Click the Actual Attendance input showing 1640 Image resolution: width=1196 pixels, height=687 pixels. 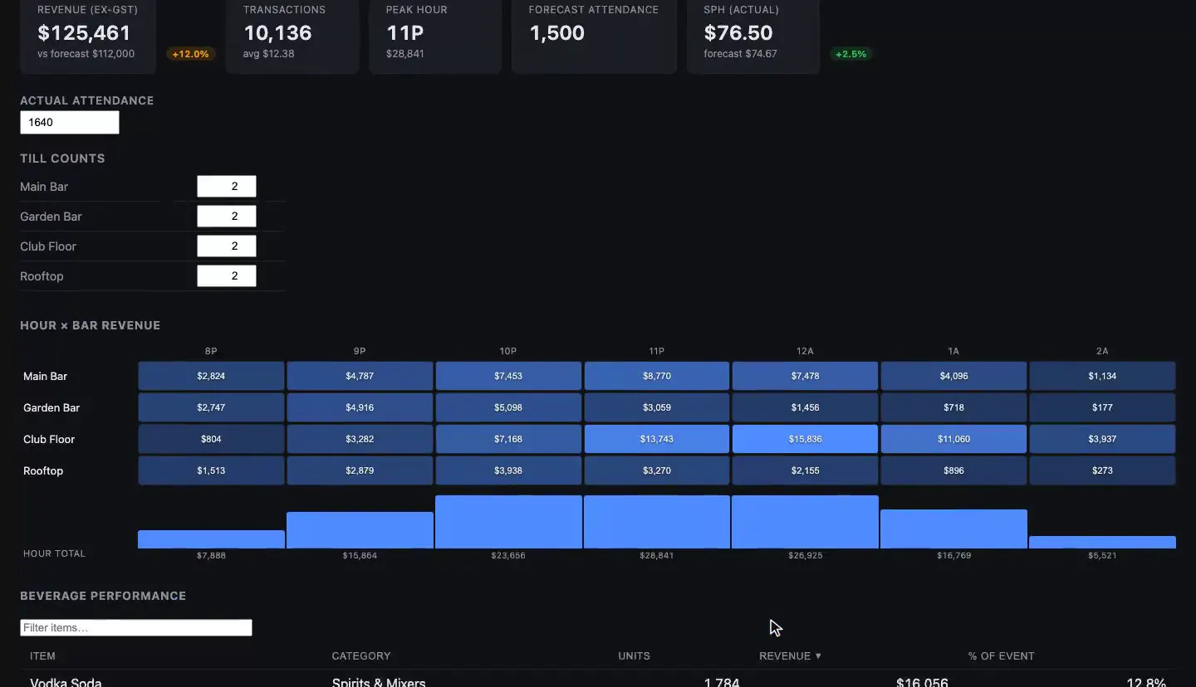tap(70, 123)
